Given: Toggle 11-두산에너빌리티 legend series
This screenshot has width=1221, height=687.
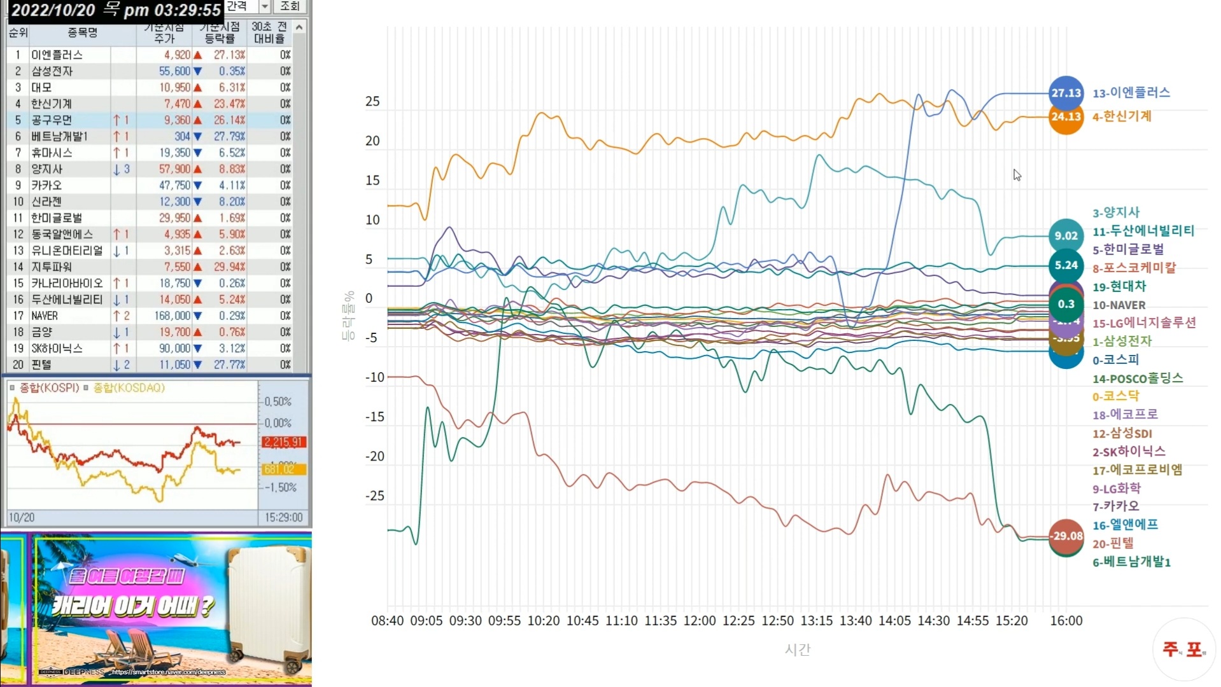Looking at the screenshot, I should (x=1143, y=231).
